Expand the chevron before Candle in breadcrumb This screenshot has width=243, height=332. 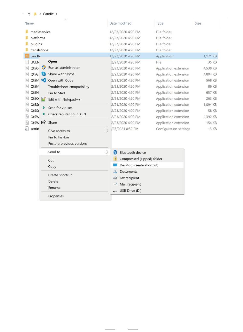point(40,14)
